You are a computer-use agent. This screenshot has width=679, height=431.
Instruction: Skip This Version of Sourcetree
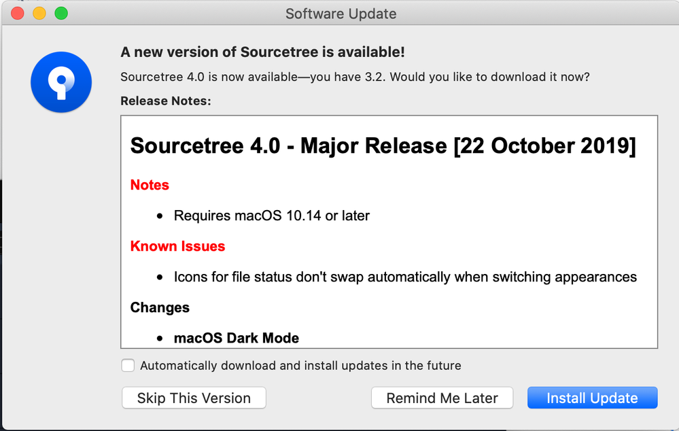pos(194,398)
